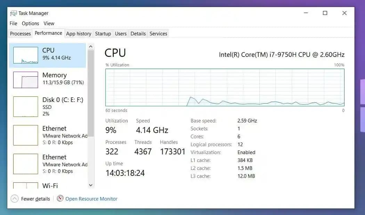Switch to the Processes tab

(20, 33)
